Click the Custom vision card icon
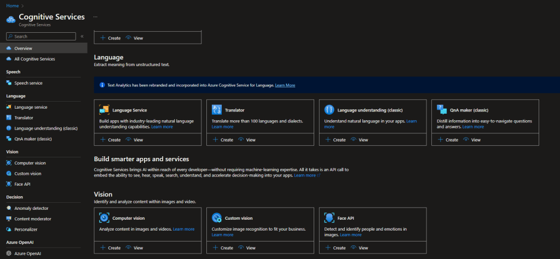The height and width of the screenshot is (259, 560). tap(216, 217)
